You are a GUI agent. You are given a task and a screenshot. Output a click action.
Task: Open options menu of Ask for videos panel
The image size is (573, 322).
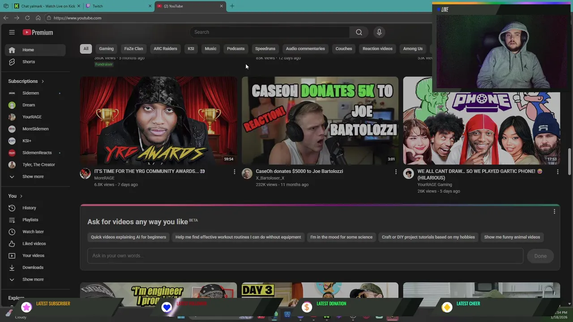coord(554,212)
